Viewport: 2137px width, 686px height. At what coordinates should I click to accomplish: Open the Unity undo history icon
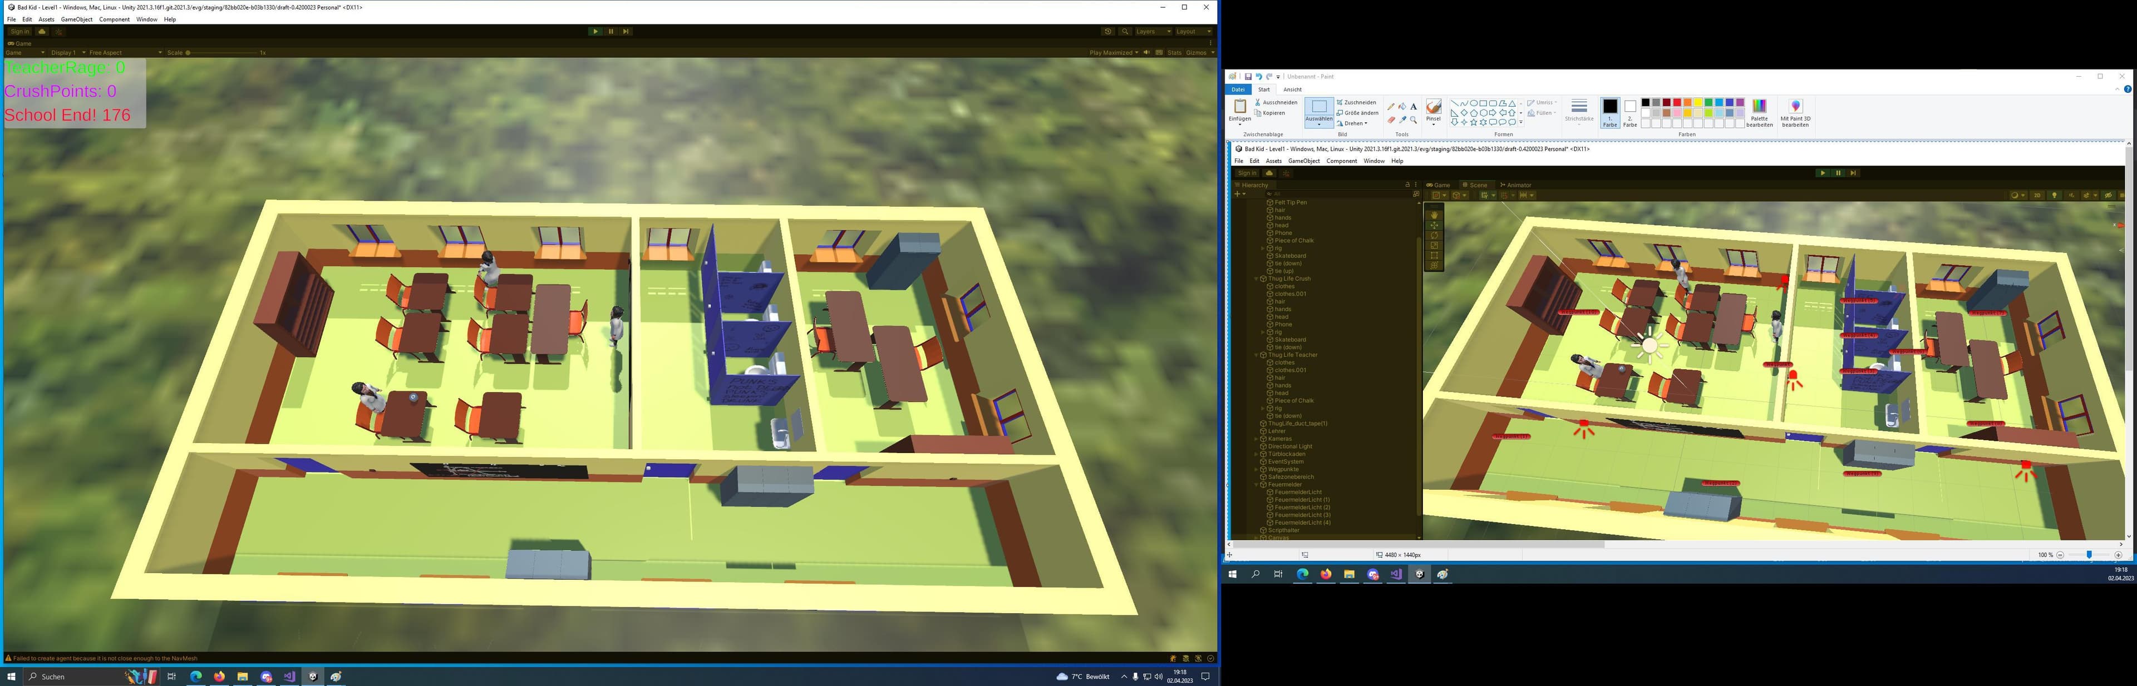coord(1107,32)
